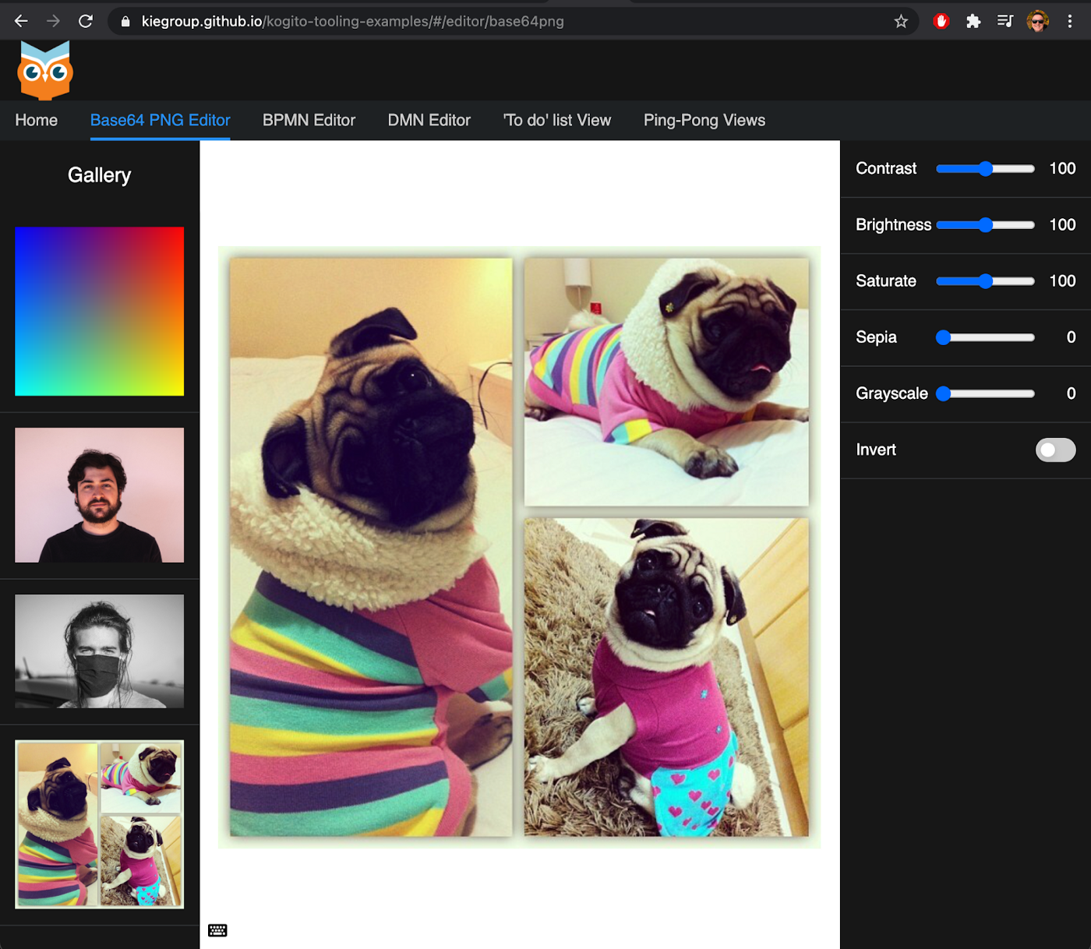Bookmark page using star icon

(x=901, y=21)
